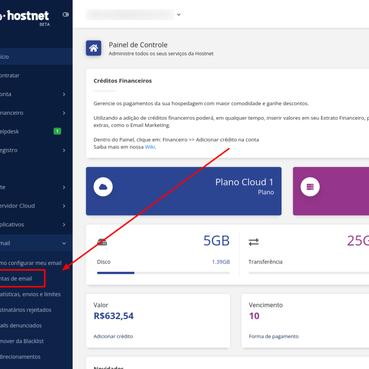Click the transfer arrows icon above Transferência
Viewport: 369px width, 369px height.
pyautogui.click(x=254, y=242)
